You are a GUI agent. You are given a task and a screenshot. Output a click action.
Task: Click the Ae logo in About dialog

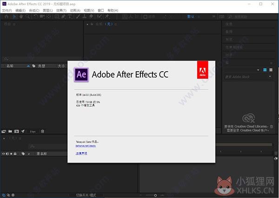tap(81, 75)
